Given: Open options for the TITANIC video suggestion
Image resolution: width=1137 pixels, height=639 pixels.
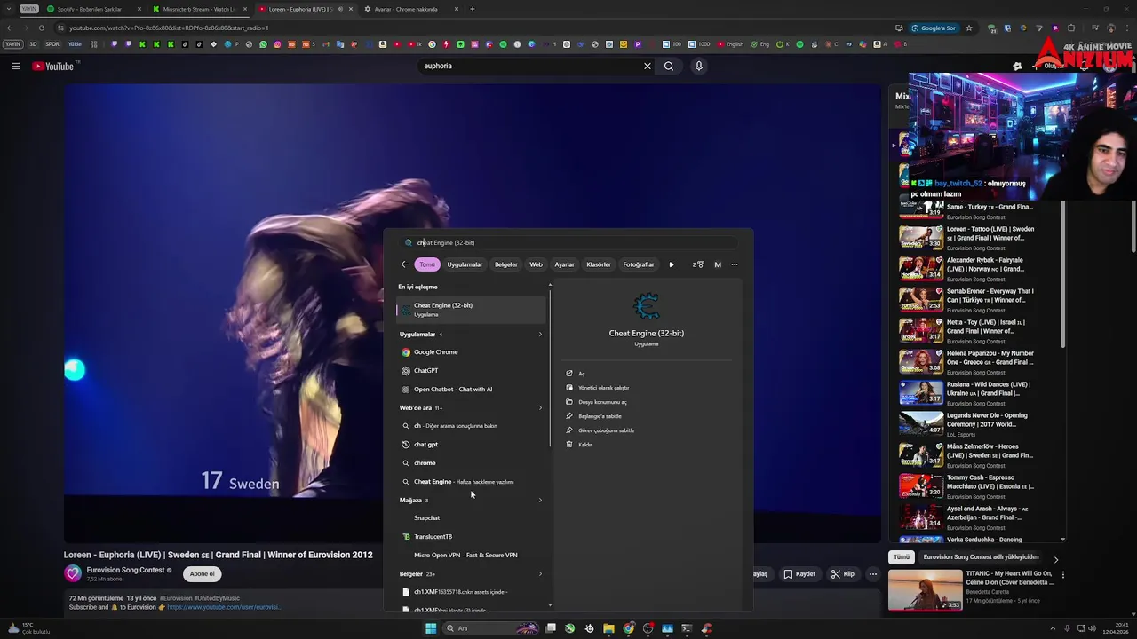Looking at the screenshot, I should [x=1062, y=574].
